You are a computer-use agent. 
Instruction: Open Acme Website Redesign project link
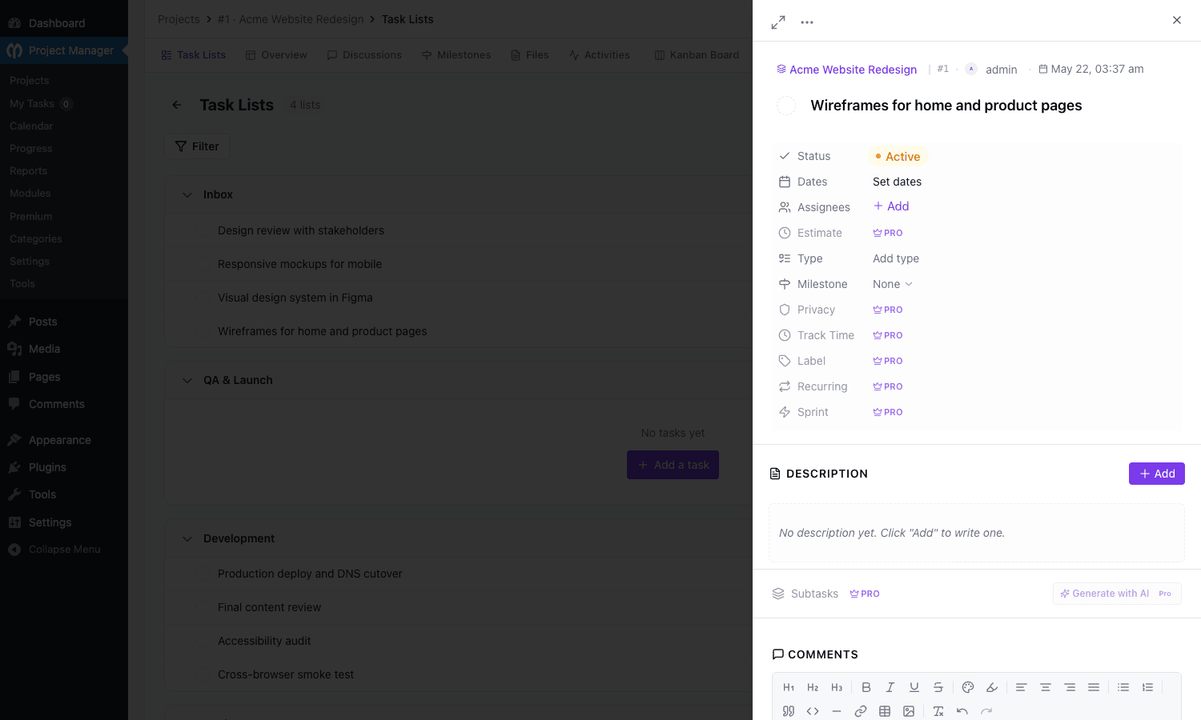[x=846, y=70]
